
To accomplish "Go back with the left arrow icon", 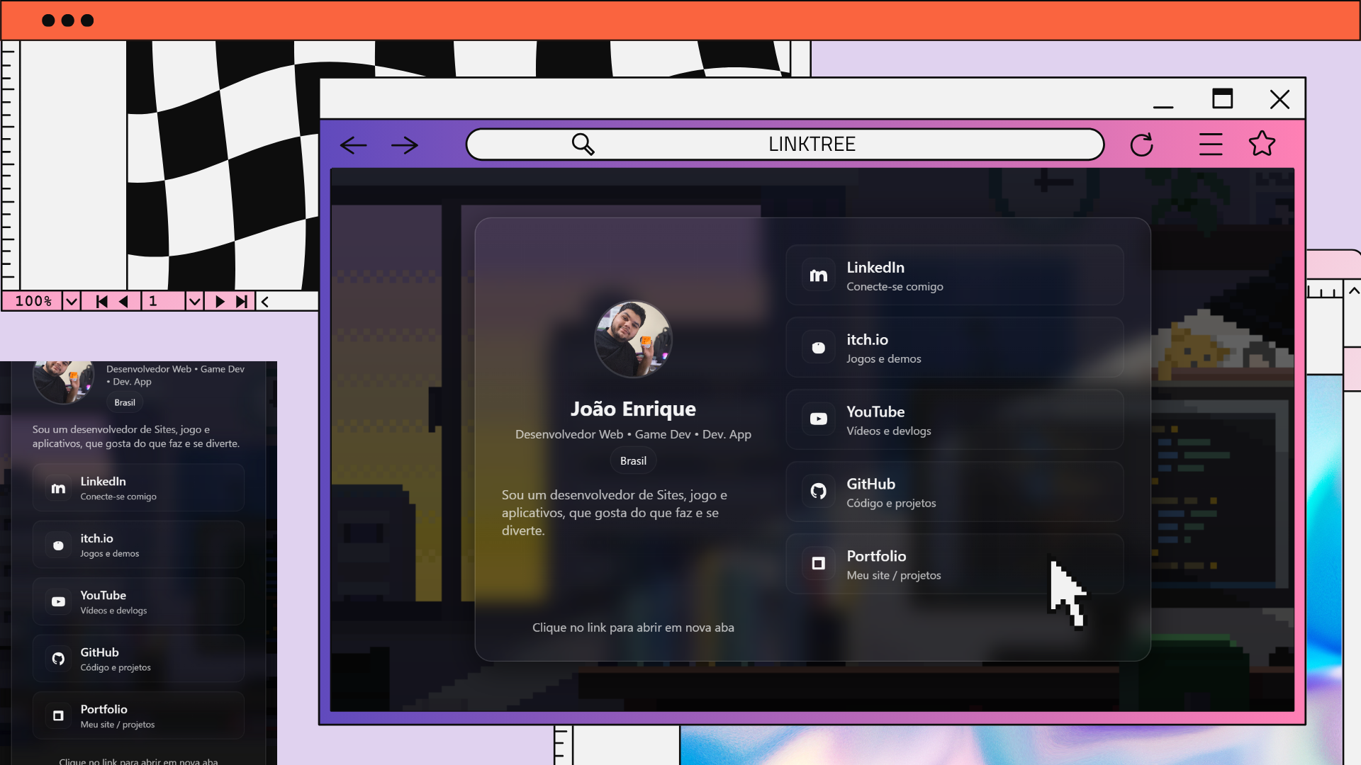I will point(353,145).
